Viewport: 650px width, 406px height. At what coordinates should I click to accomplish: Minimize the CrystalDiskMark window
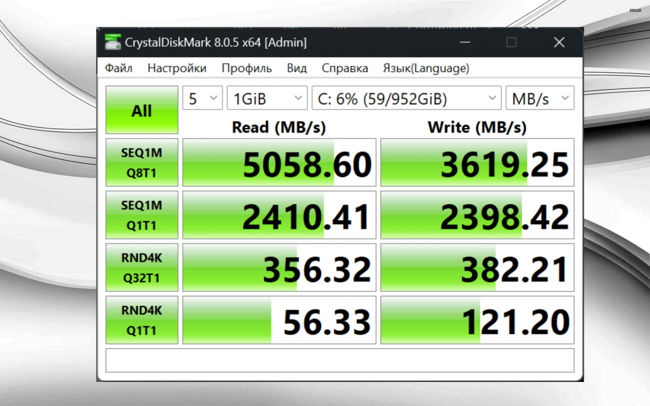[x=465, y=42]
